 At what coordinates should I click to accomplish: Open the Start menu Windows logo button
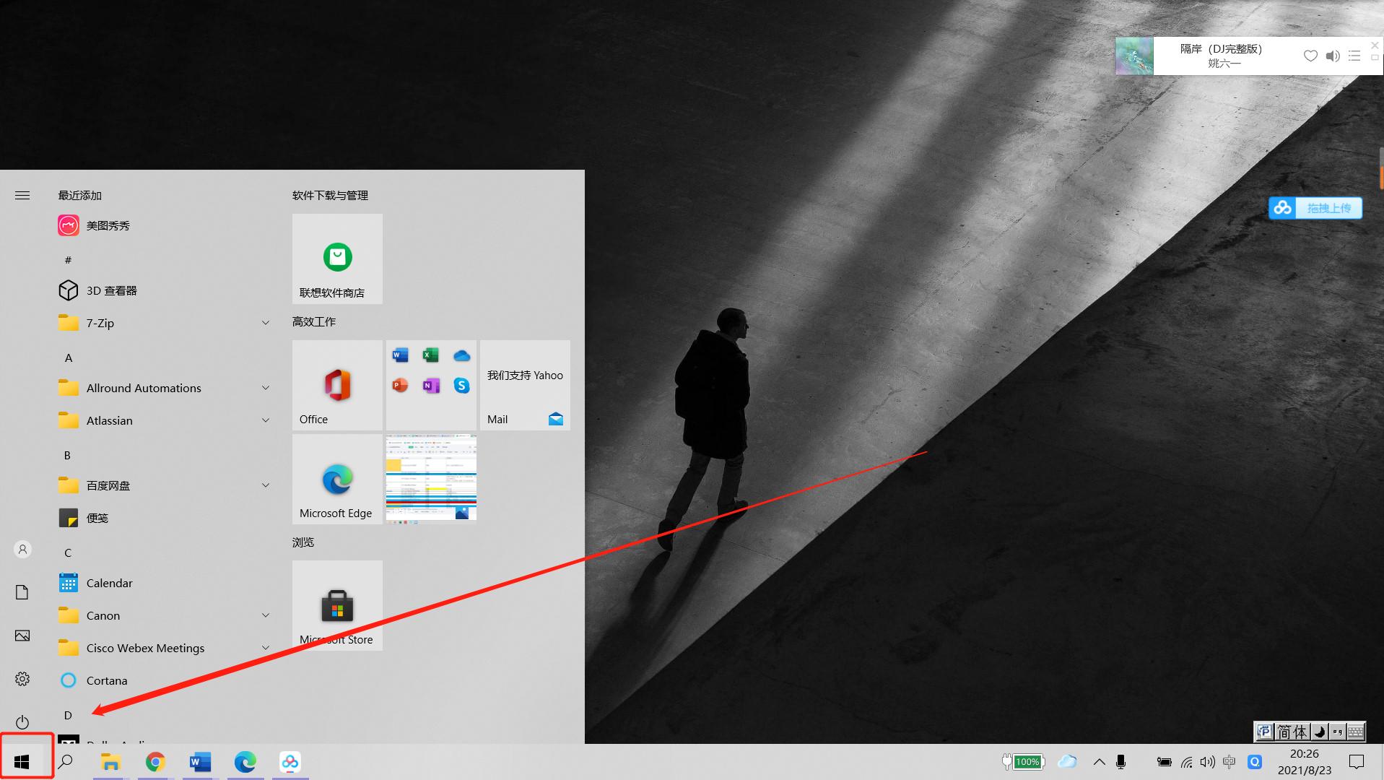(x=22, y=762)
